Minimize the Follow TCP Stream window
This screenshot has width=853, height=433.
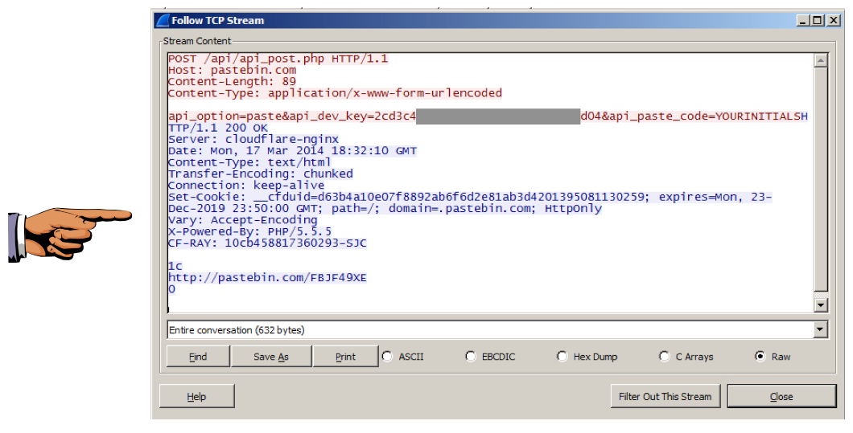pos(803,21)
